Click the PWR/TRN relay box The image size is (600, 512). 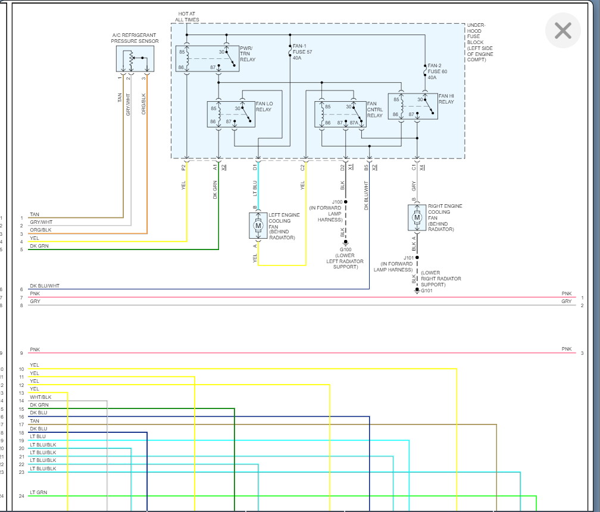click(207, 58)
